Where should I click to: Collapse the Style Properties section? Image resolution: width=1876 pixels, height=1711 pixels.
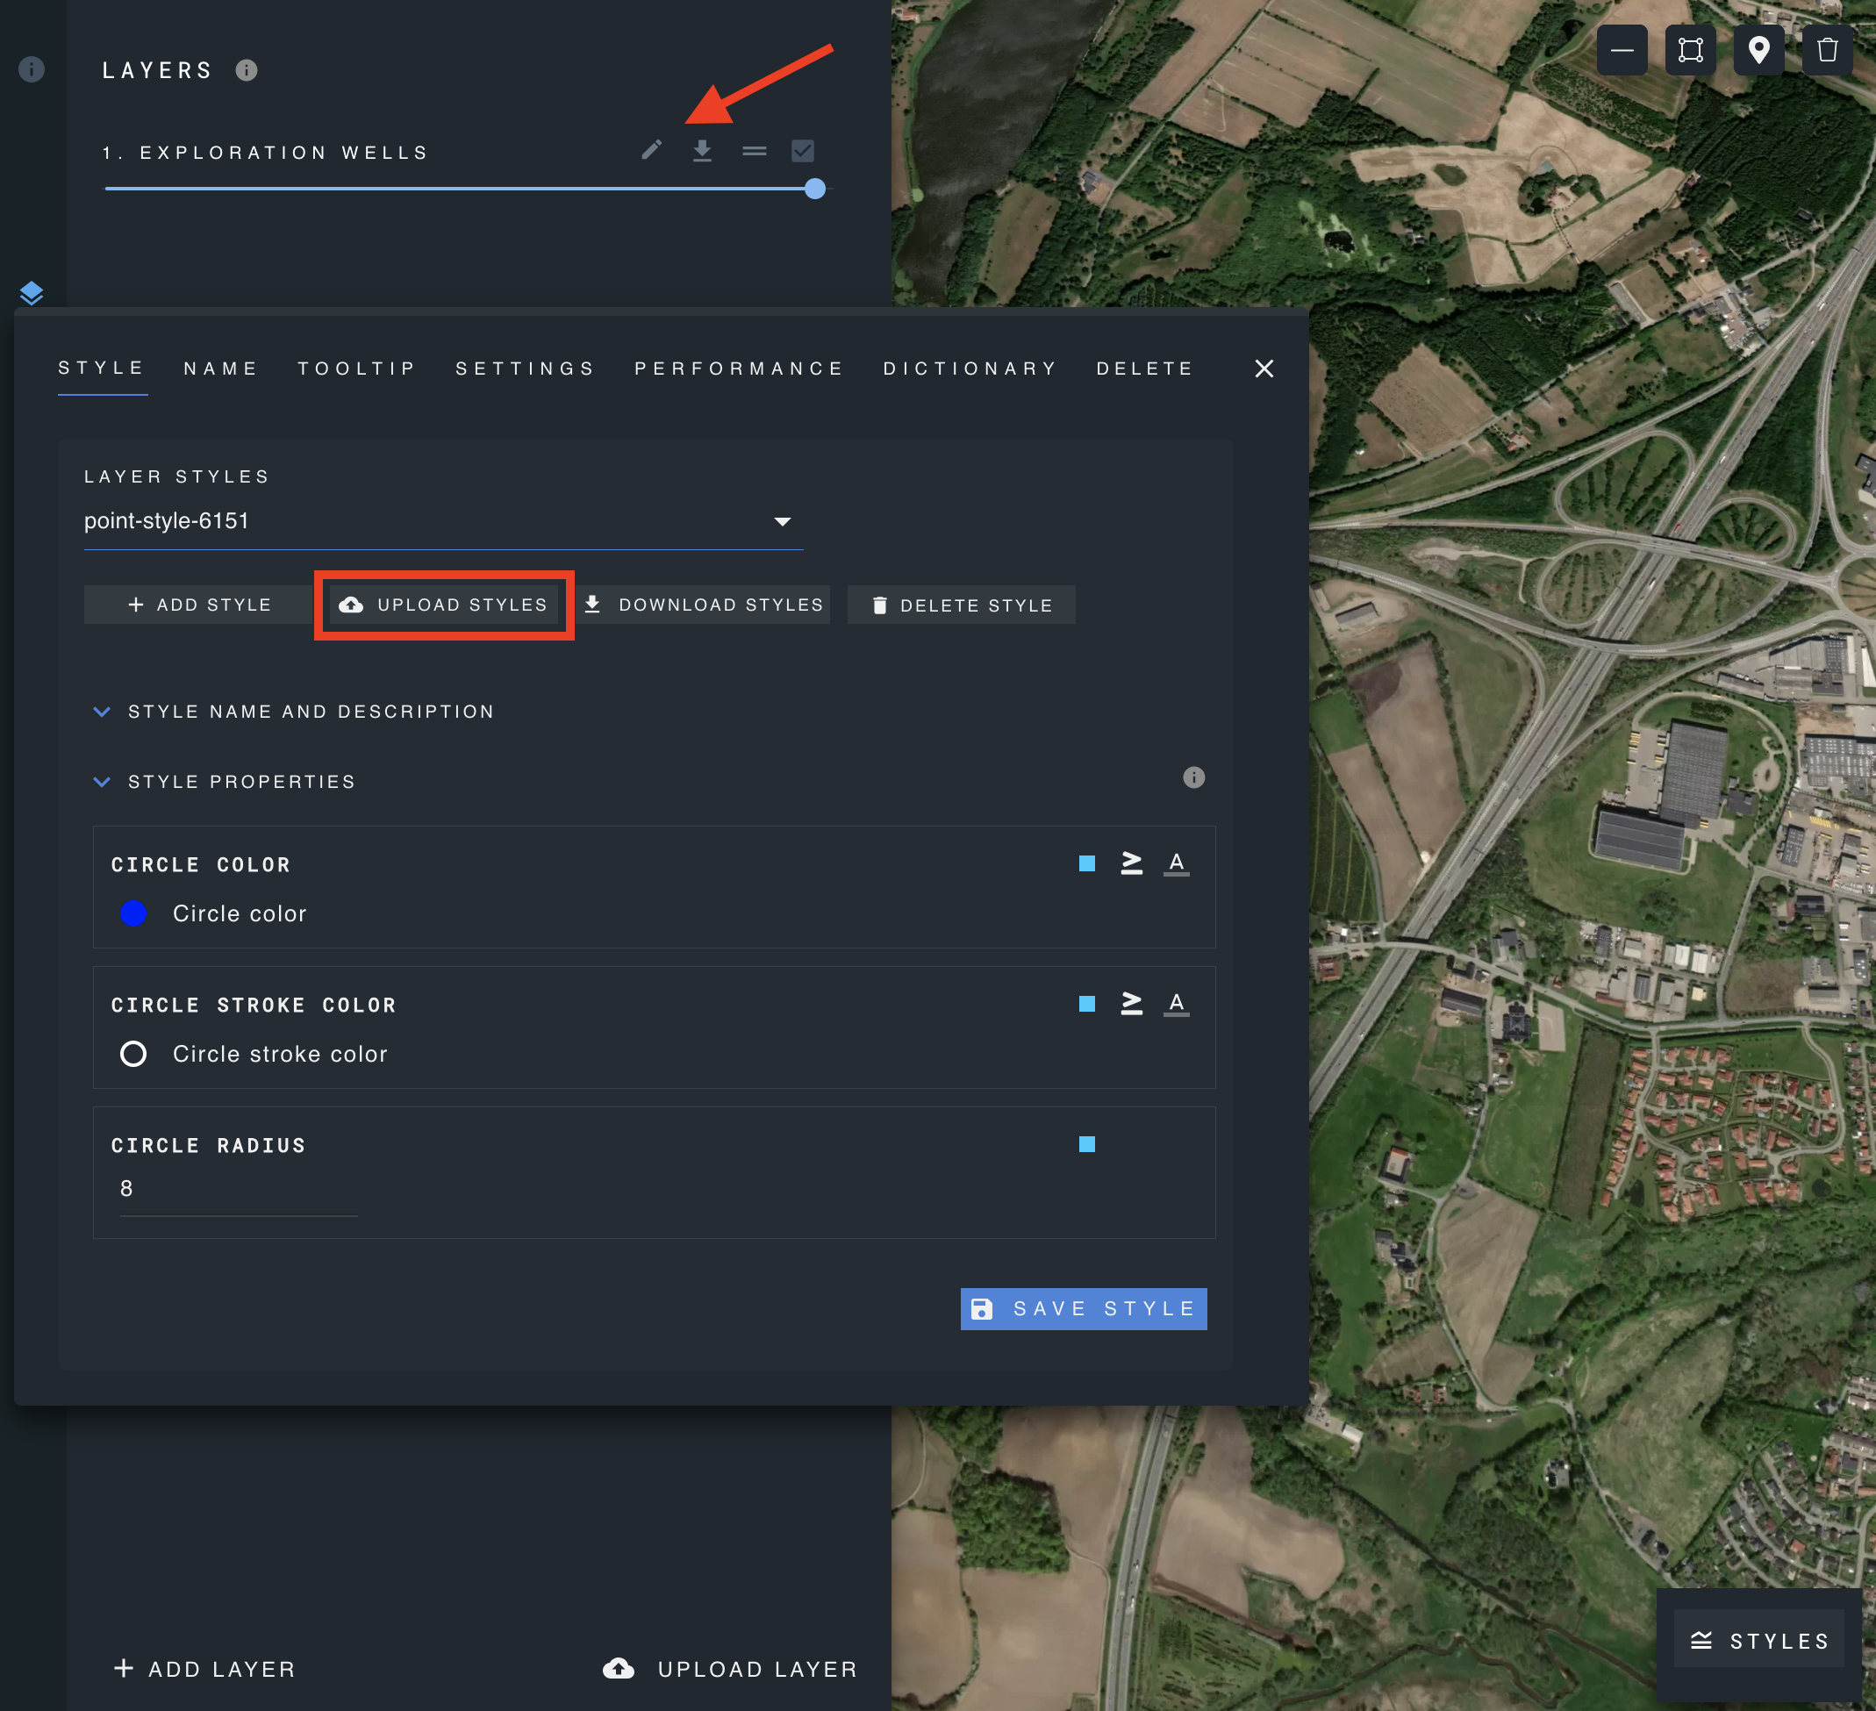103,782
